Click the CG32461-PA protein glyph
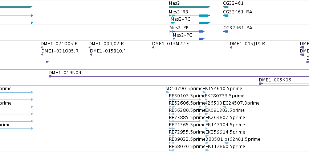The height and width of the screenshot is (152, 309). coord(225,31)
